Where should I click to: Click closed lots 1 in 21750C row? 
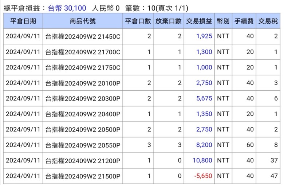tap(149, 67)
